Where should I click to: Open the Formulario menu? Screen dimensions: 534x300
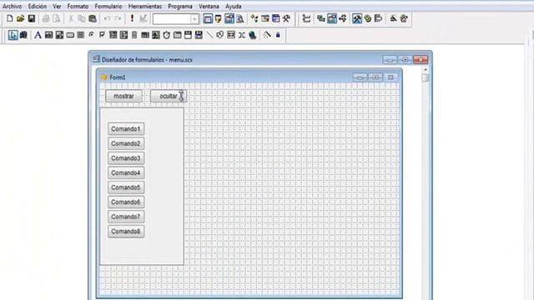(108, 6)
